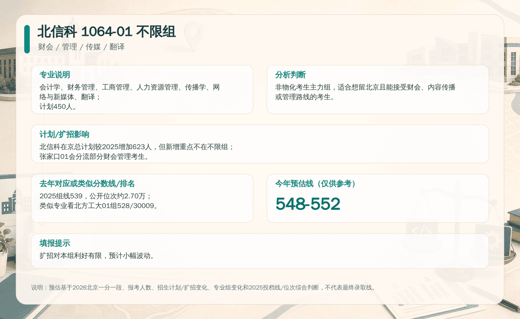
Task: Click the line 北信科在京总计划较2025增加623人
Action: (137, 147)
